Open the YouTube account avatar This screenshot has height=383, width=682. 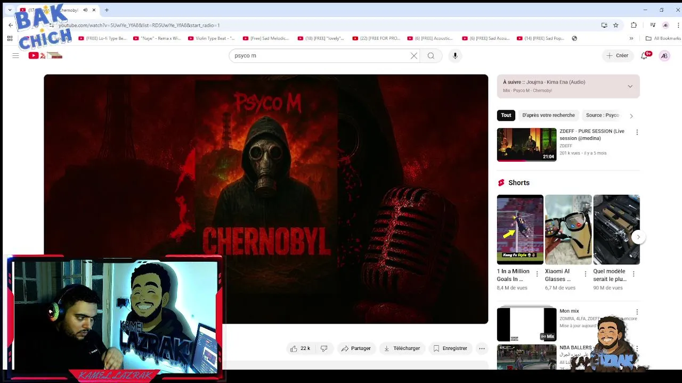tap(664, 55)
